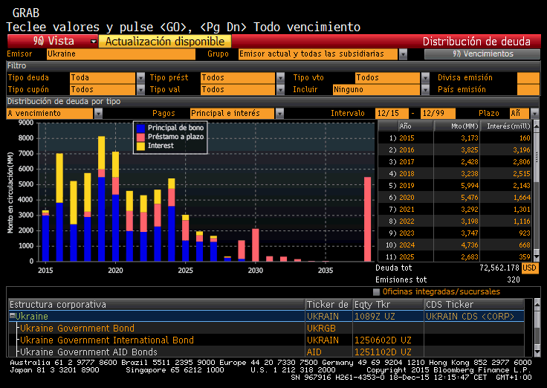Screen dimensions: 547x388
Task: Select the 6) 2020 row in the table
Action: [x=455, y=198]
